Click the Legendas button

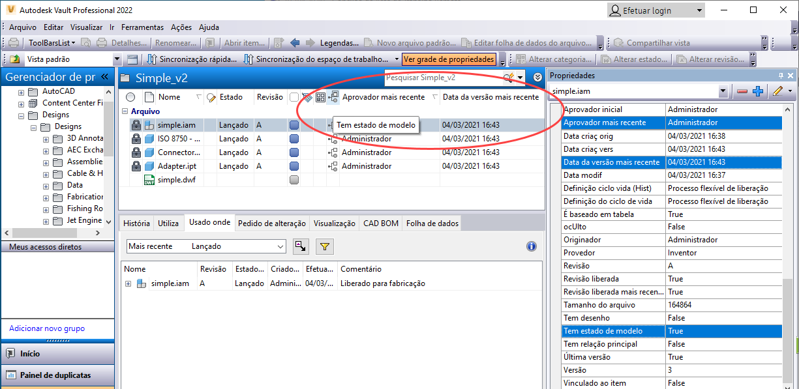click(x=339, y=43)
